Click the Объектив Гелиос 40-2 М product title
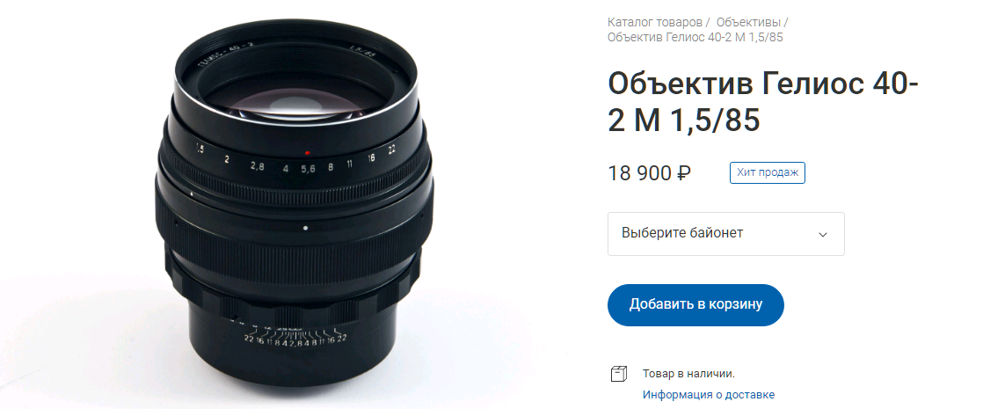Screen dimensions: 983x409 (763, 102)
